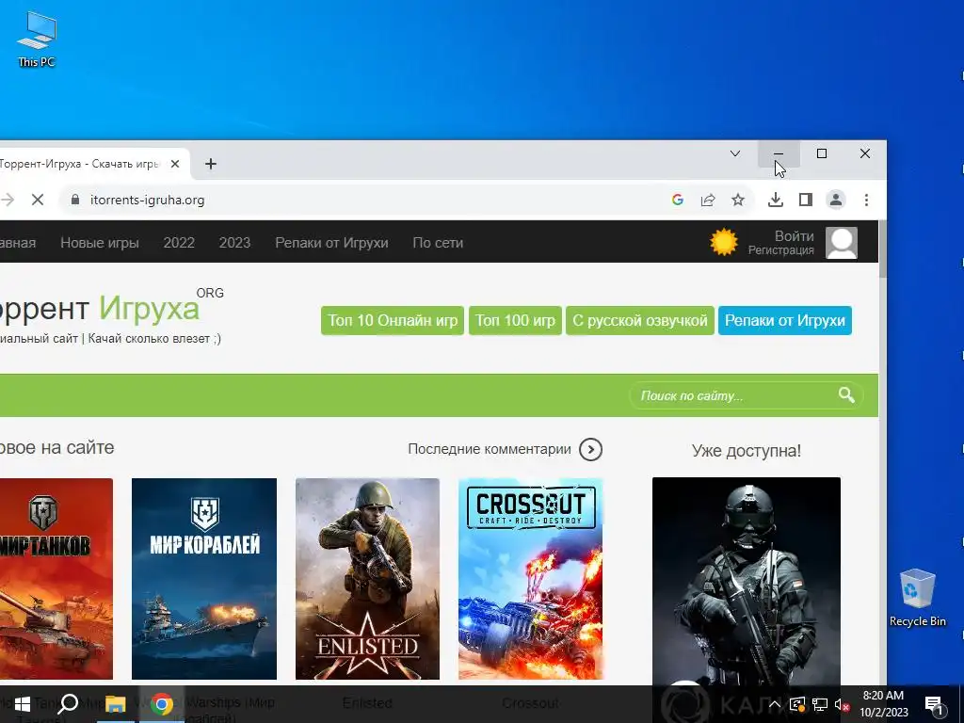Image resolution: width=964 pixels, height=723 pixels.
Task: Click the Войти login link
Action: point(794,236)
